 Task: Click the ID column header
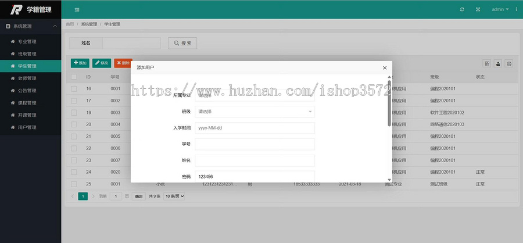[x=88, y=77]
